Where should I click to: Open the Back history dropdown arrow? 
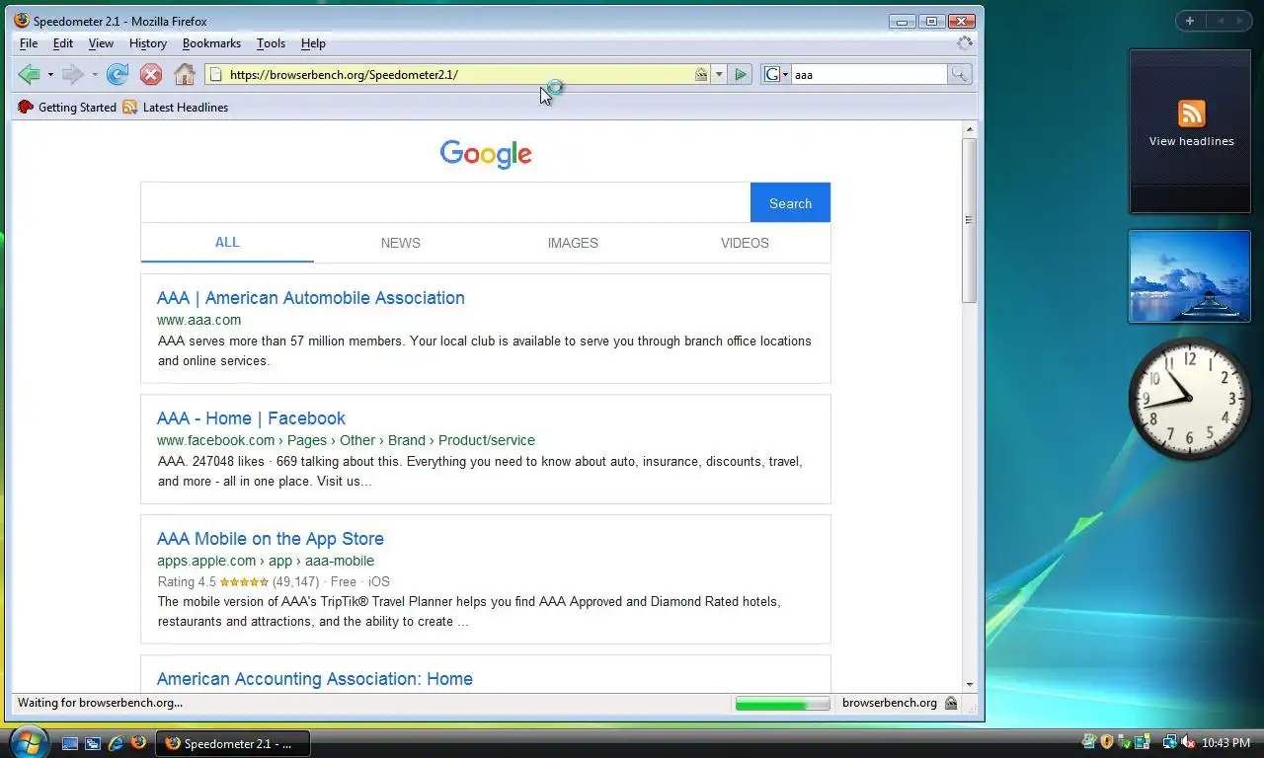tap(50, 75)
